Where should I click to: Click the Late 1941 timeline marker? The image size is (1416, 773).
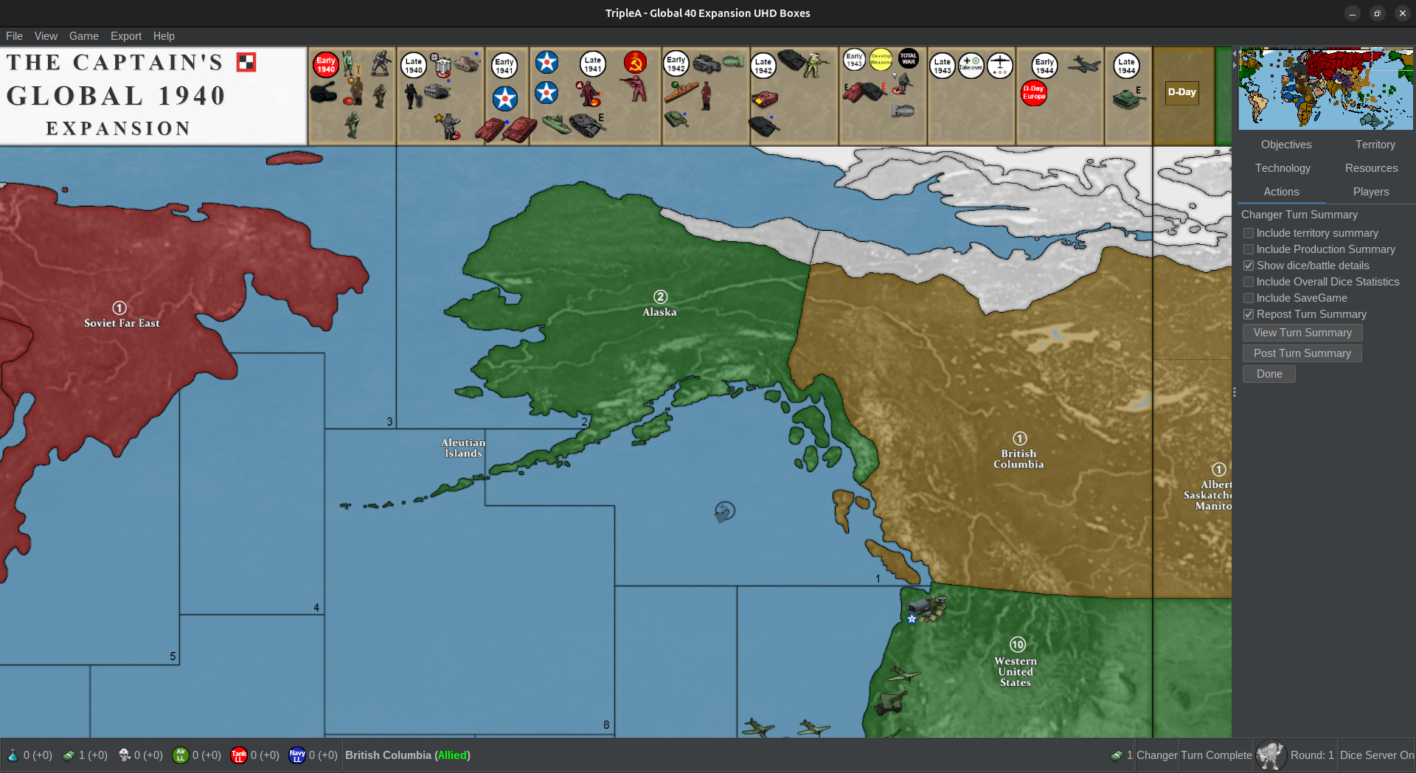592,64
